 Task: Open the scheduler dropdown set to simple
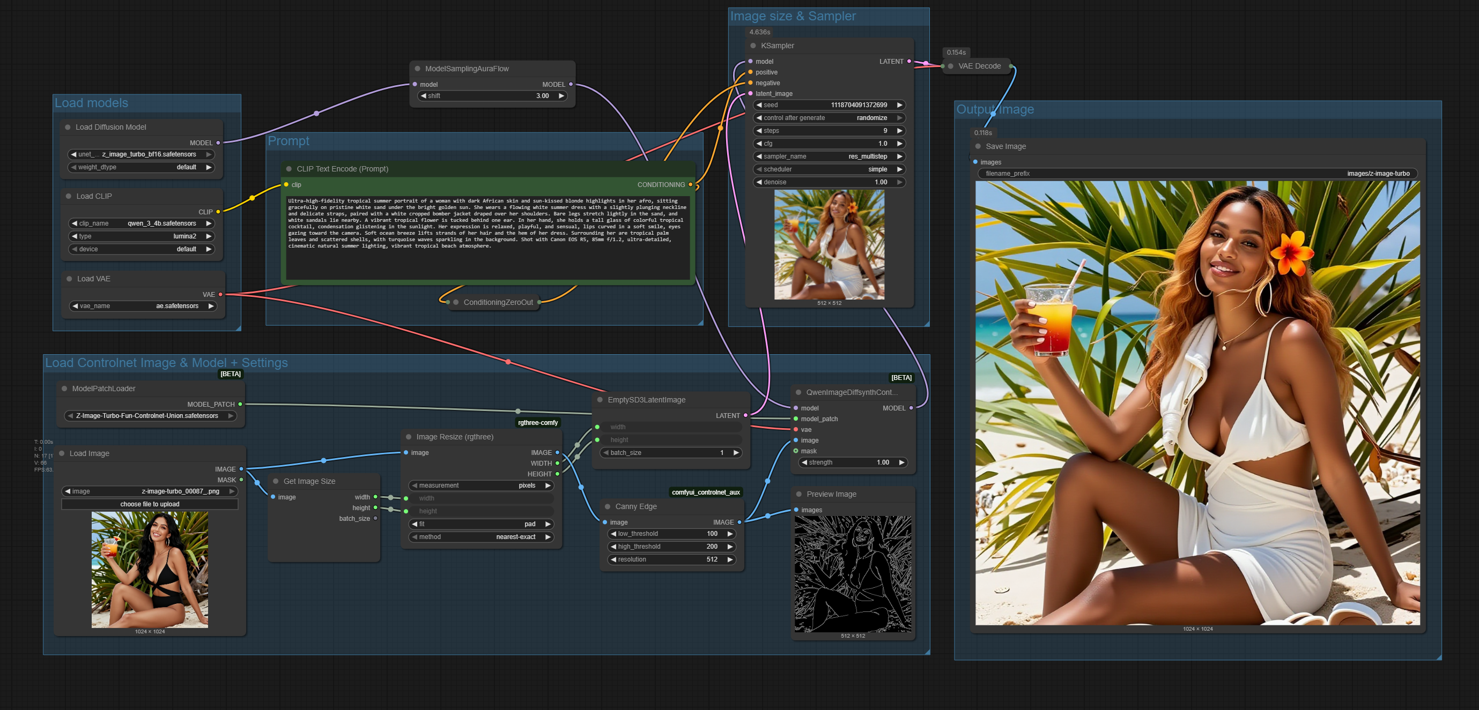tap(829, 169)
